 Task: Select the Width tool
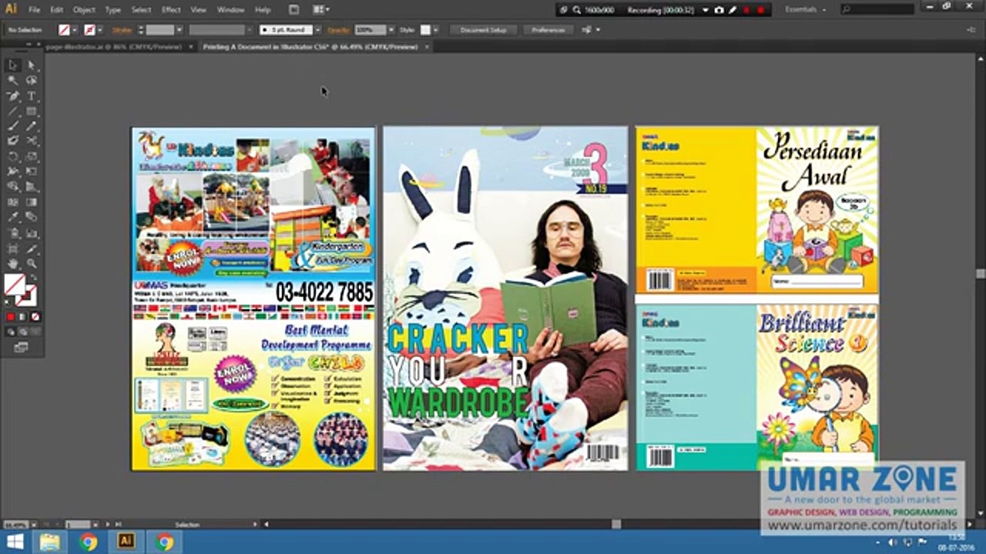point(13,172)
